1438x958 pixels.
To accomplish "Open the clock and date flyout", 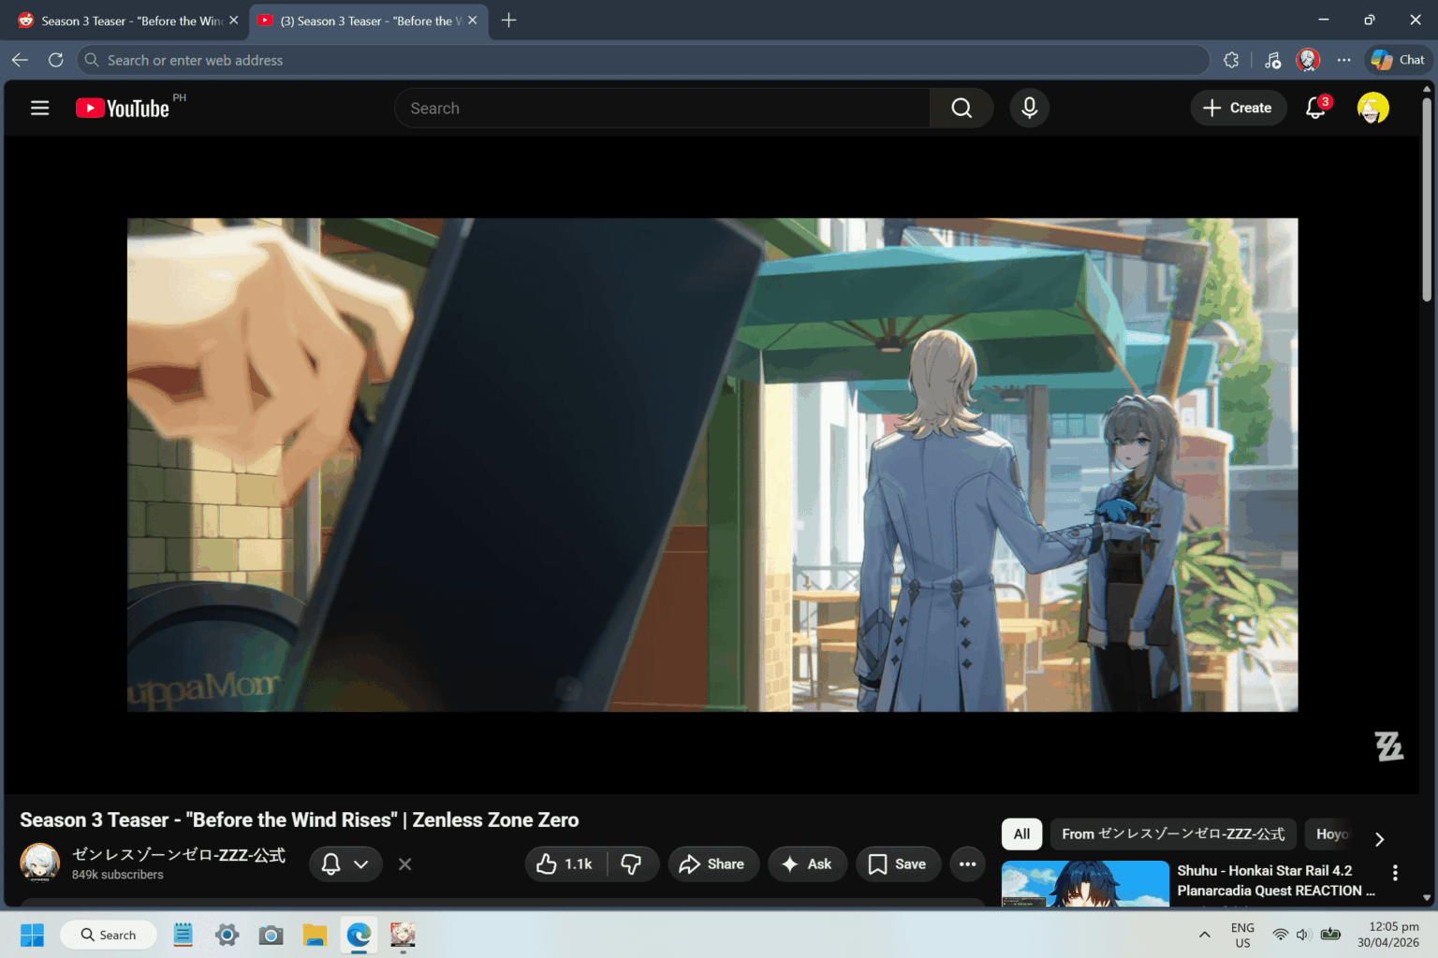I will (1388, 935).
